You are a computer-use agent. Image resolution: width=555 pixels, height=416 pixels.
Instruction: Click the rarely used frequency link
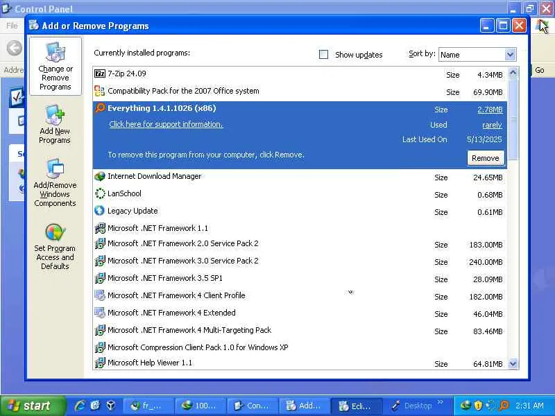(x=492, y=125)
